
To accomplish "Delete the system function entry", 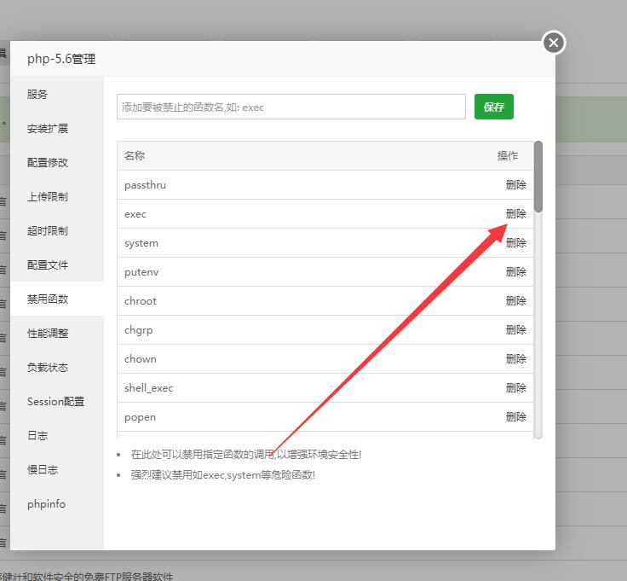I will 515,243.
